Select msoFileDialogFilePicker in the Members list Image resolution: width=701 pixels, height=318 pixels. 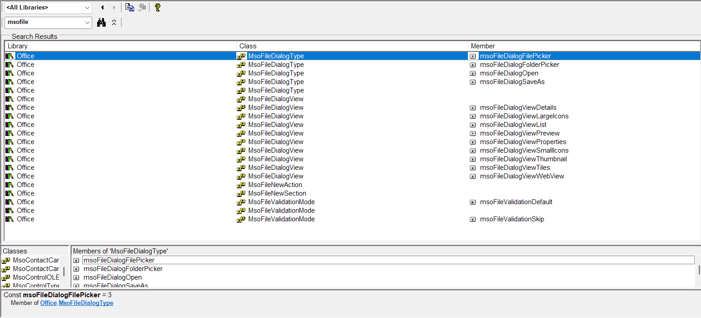[x=119, y=260]
